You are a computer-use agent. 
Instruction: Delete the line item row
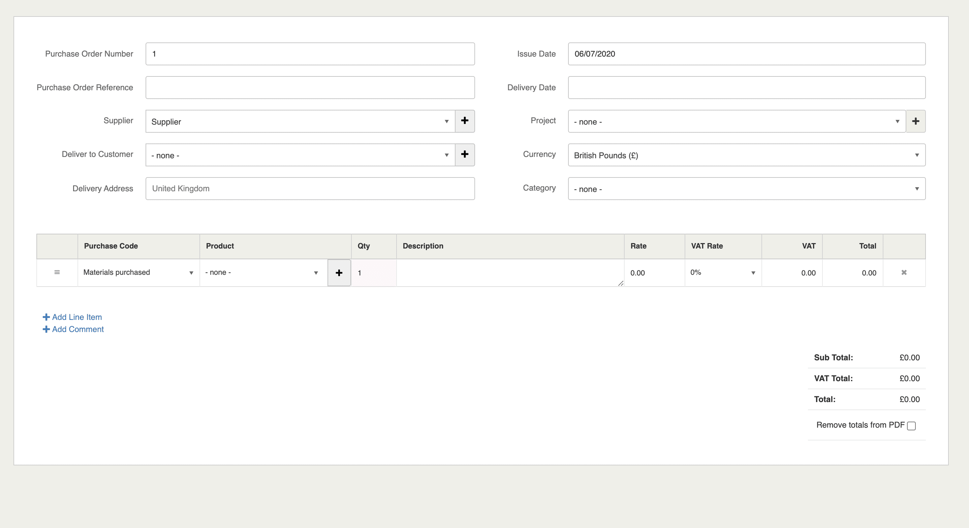904,272
